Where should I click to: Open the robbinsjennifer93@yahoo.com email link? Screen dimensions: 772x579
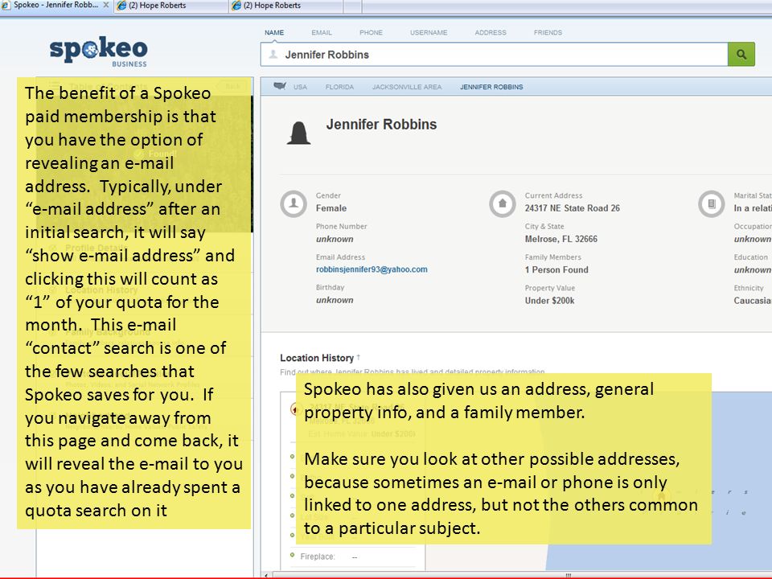click(372, 269)
